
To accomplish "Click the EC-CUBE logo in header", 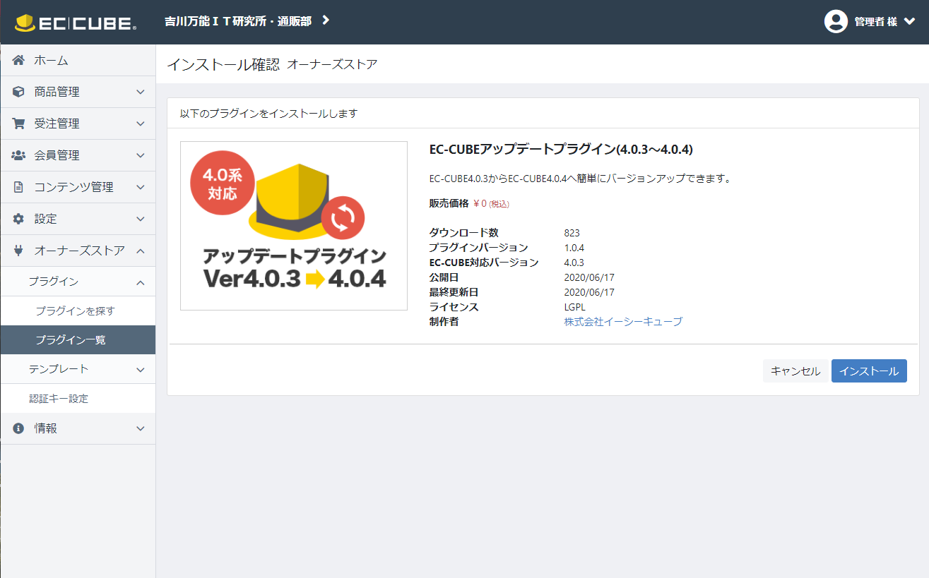I will tap(76, 23).
